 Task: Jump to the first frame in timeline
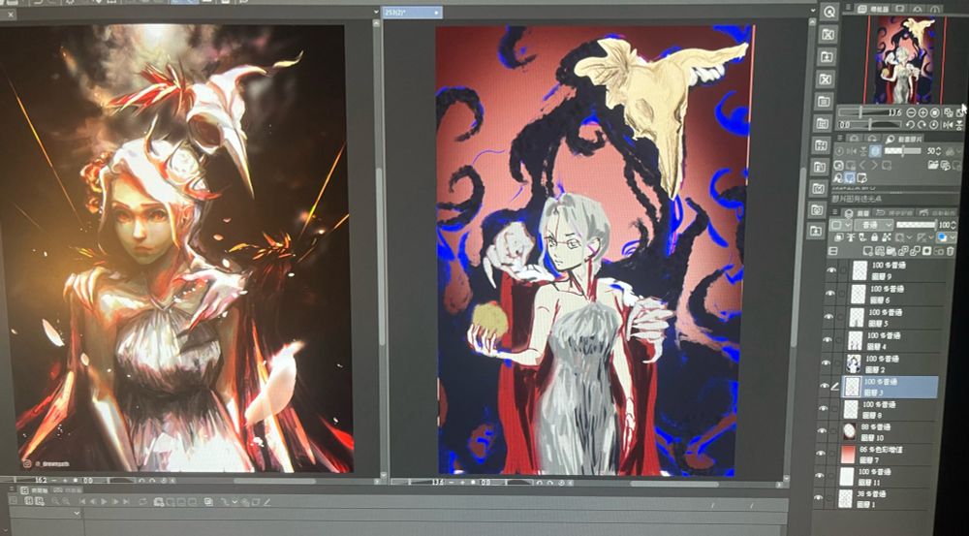click(82, 501)
